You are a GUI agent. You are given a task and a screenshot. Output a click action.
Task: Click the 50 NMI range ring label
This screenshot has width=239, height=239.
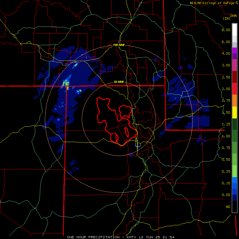point(119,82)
